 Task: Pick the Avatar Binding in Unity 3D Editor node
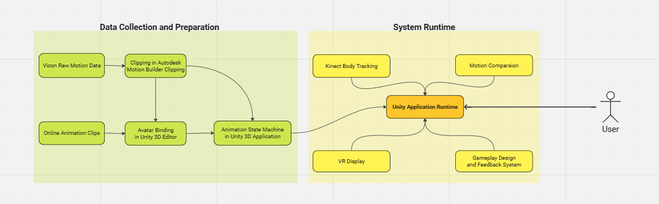pos(155,133)
